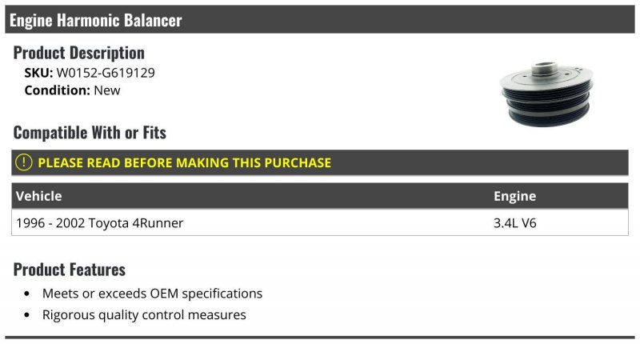
Task: Select the Product Description heading
Action: pyautogui.click(x=79, y=53)
